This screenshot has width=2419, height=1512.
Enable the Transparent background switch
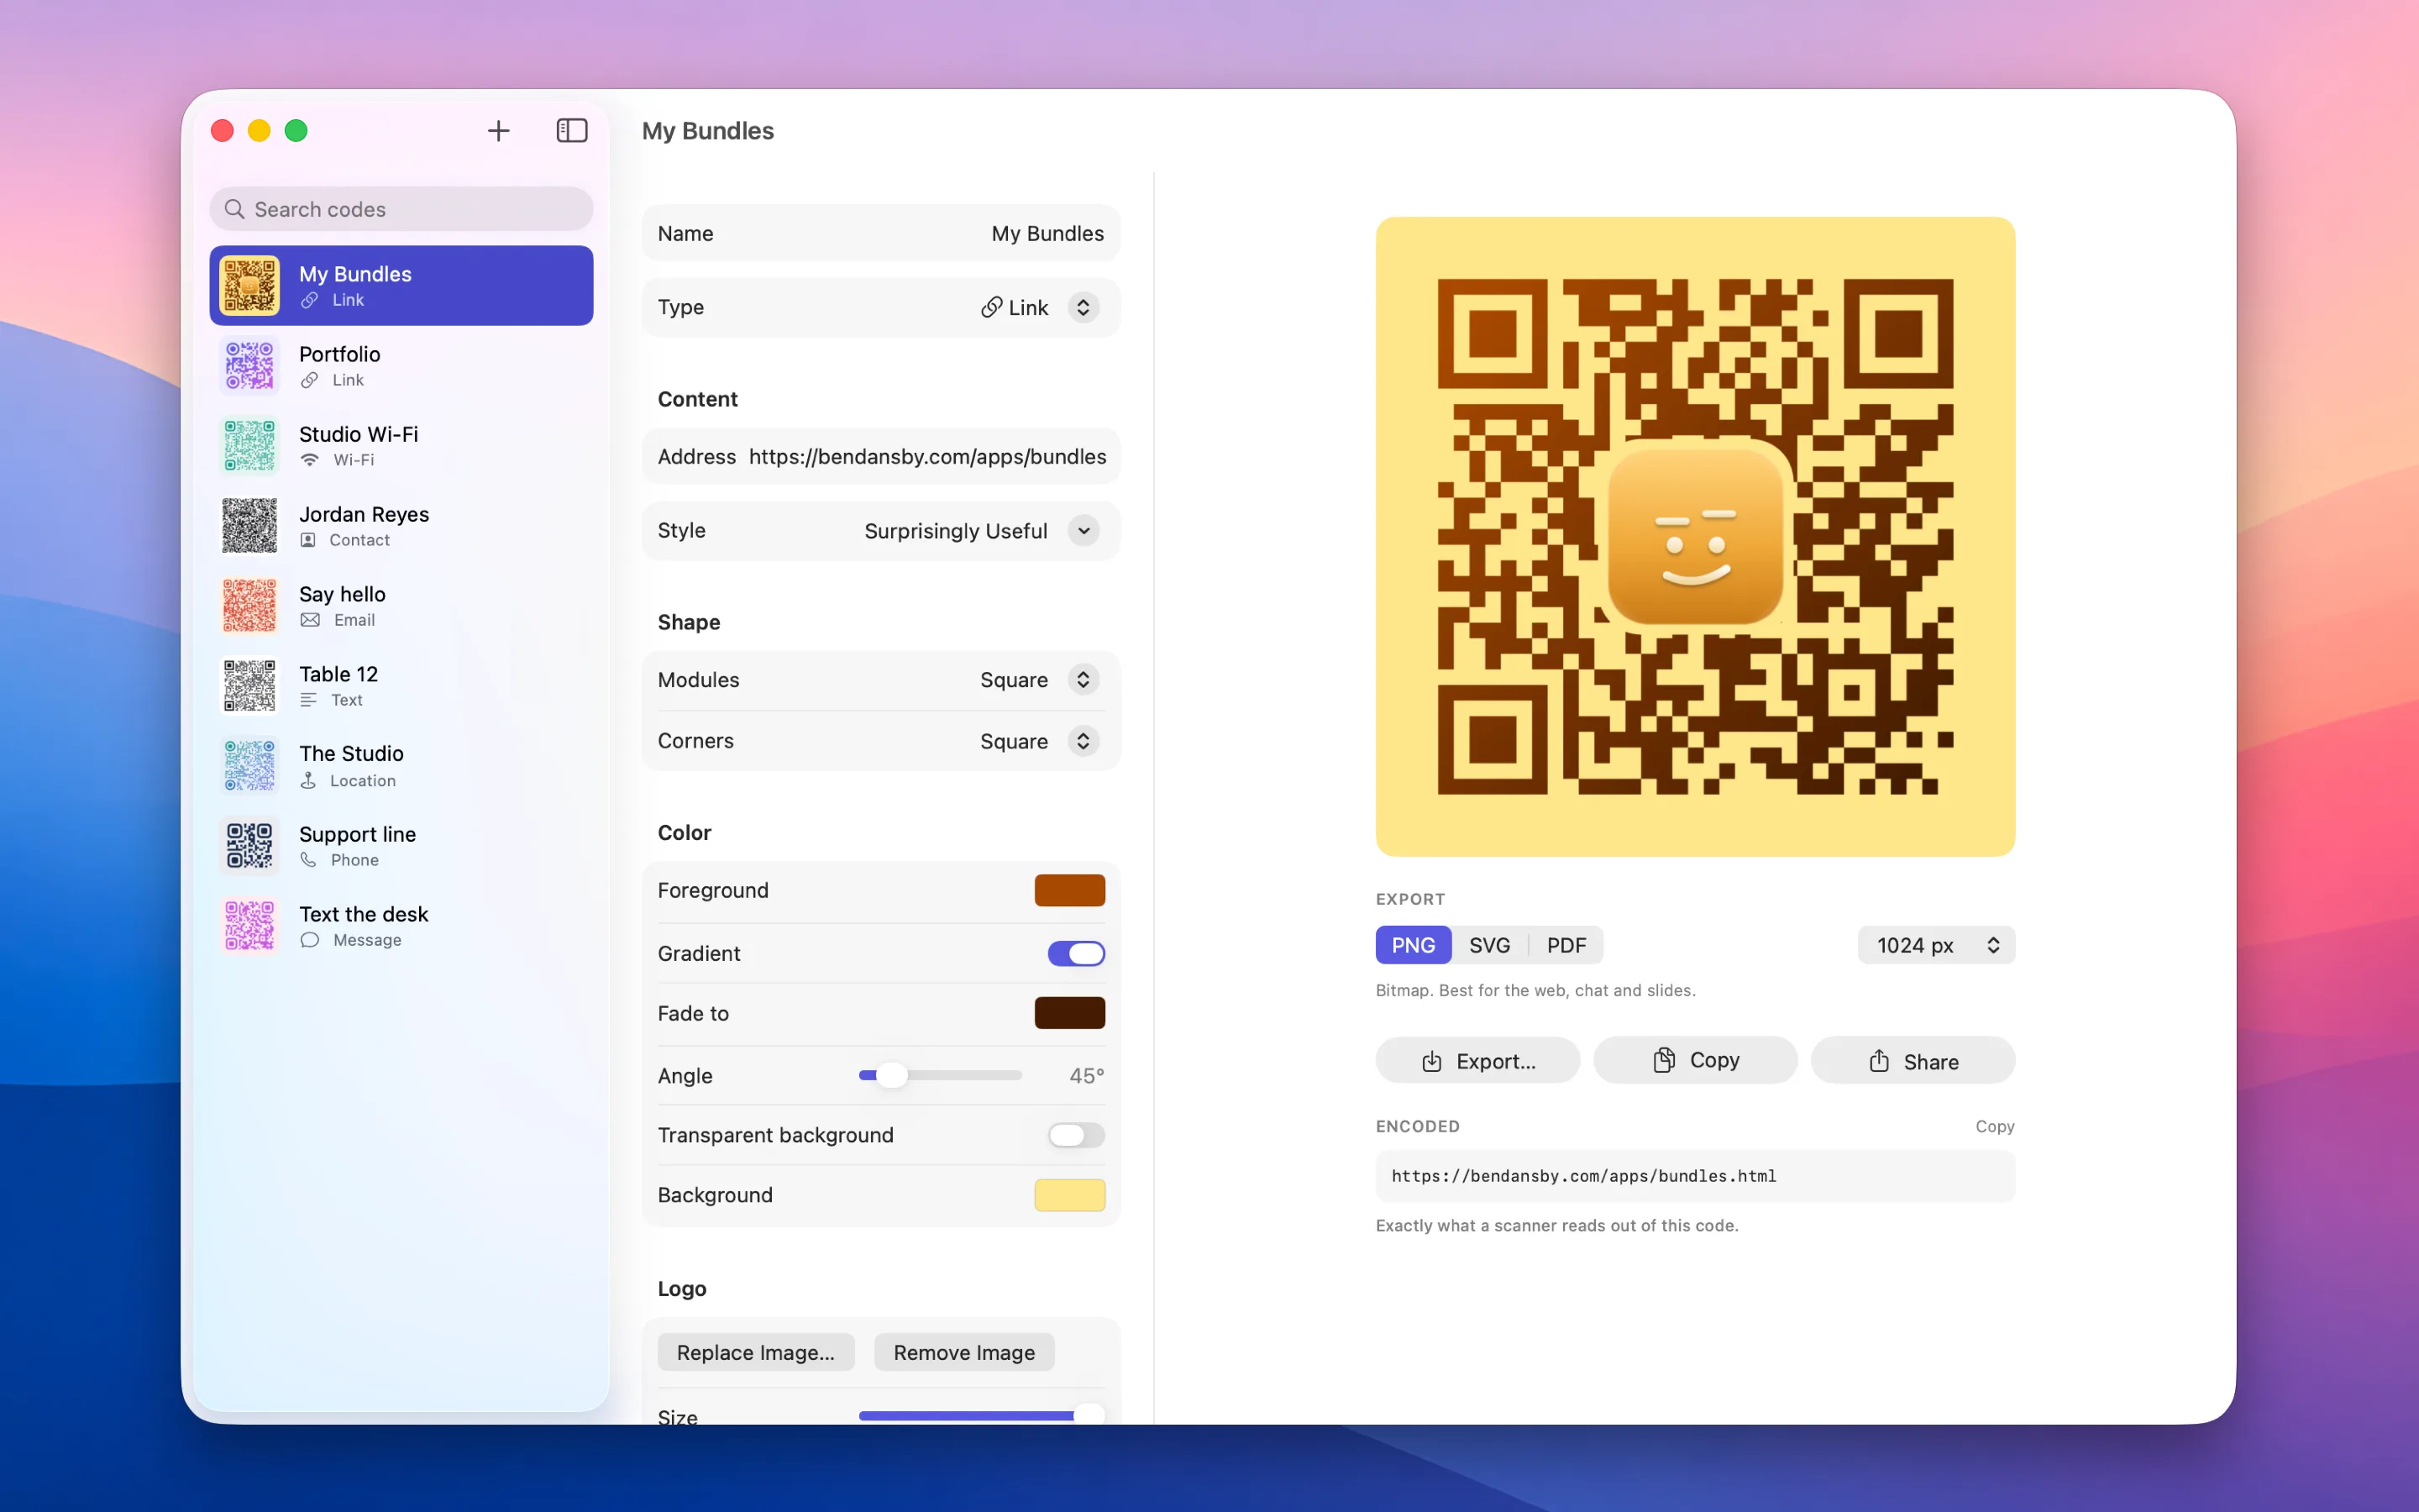coord(1076,1135)
